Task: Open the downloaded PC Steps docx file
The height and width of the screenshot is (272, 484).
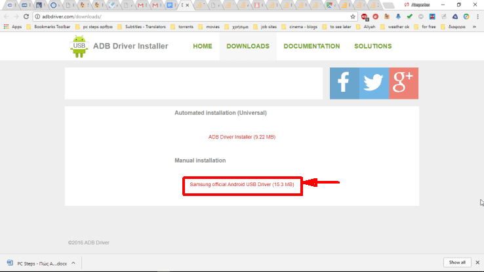Action: coord(37,263)
